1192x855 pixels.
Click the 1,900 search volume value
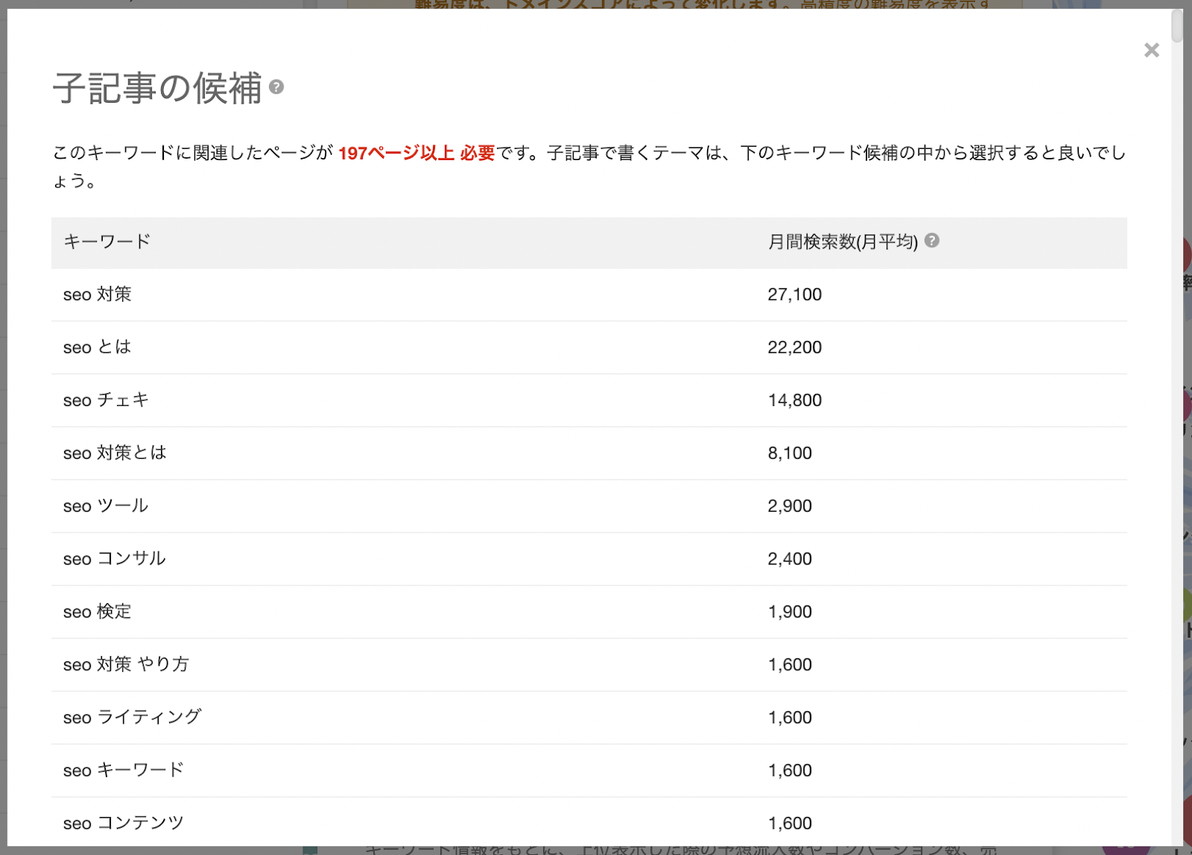pos(790,612)
